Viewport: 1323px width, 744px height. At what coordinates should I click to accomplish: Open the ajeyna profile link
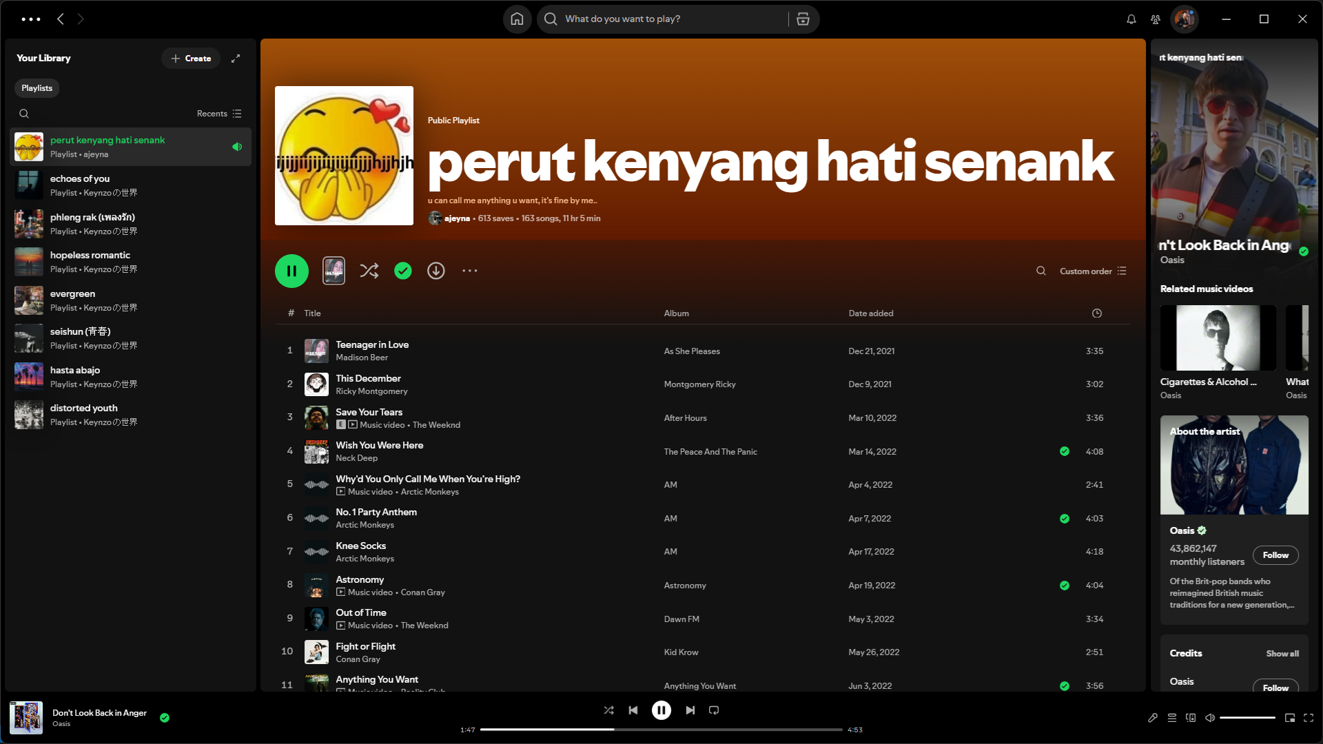click(x=457, y=218)
